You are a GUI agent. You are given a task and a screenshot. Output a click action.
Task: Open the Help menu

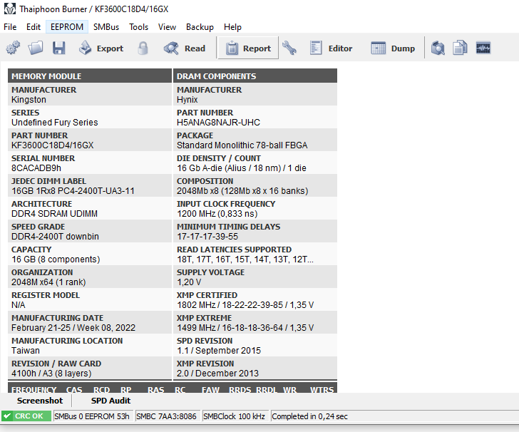tap(232, 27)
